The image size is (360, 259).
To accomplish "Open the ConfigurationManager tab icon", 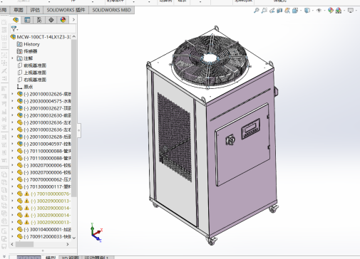I will [x=39, y=20].
